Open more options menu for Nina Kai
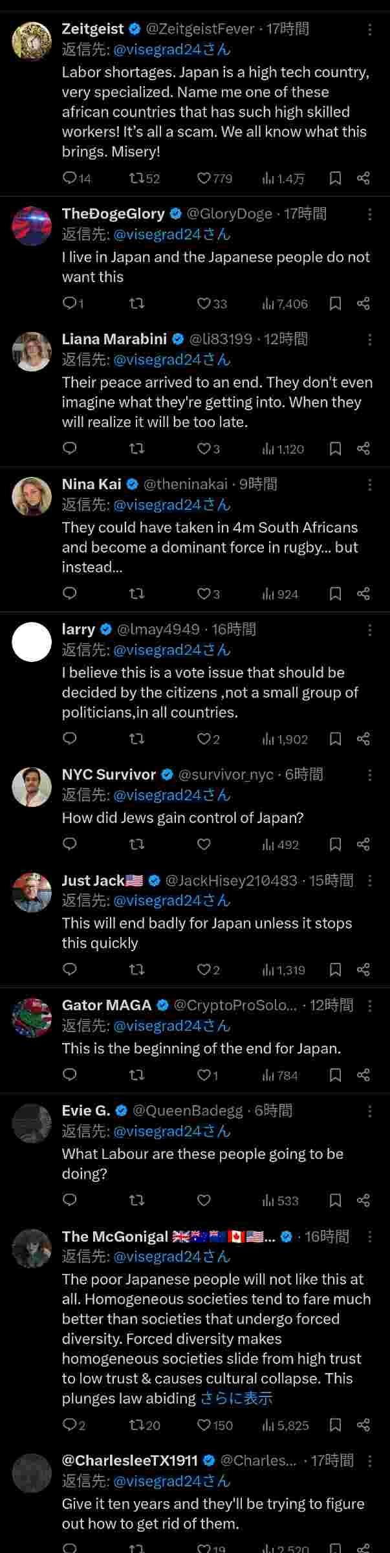390x1553 pixels. pyautogui.click(x=369, y=485)
